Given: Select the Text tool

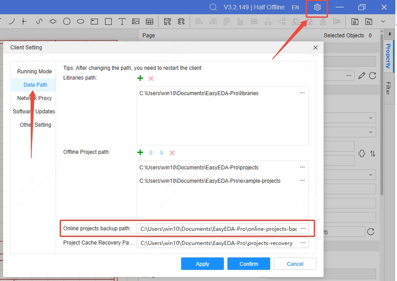Looking at the screenshot, I should click(122, 21).
